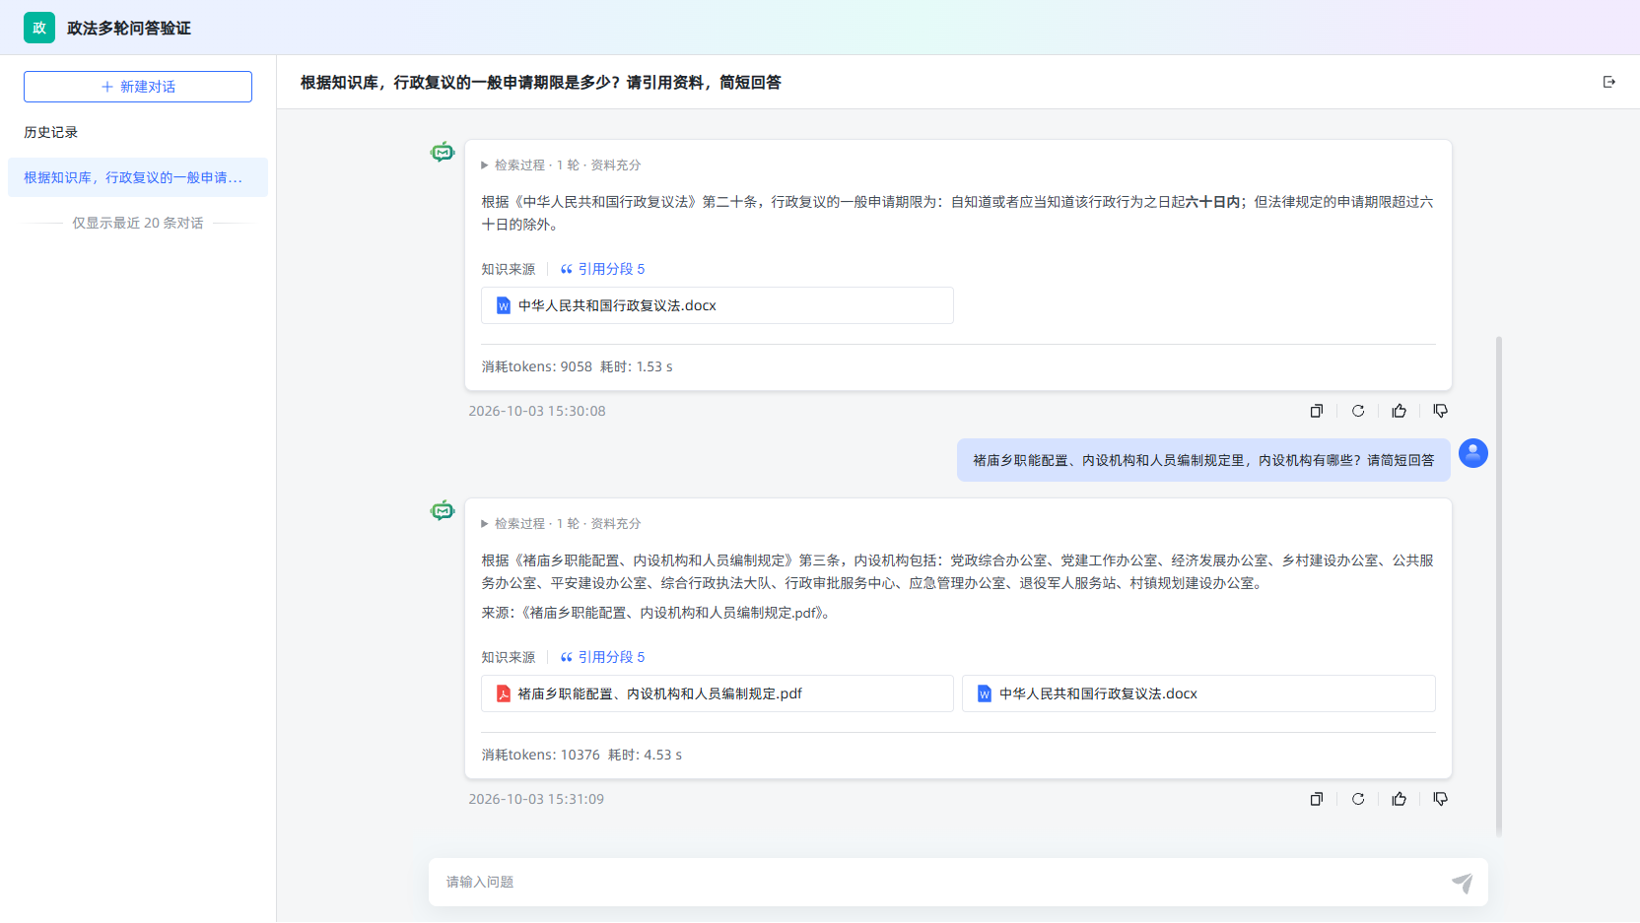
Task: Create a new chat with 新建对话
Action: point(138,87)
